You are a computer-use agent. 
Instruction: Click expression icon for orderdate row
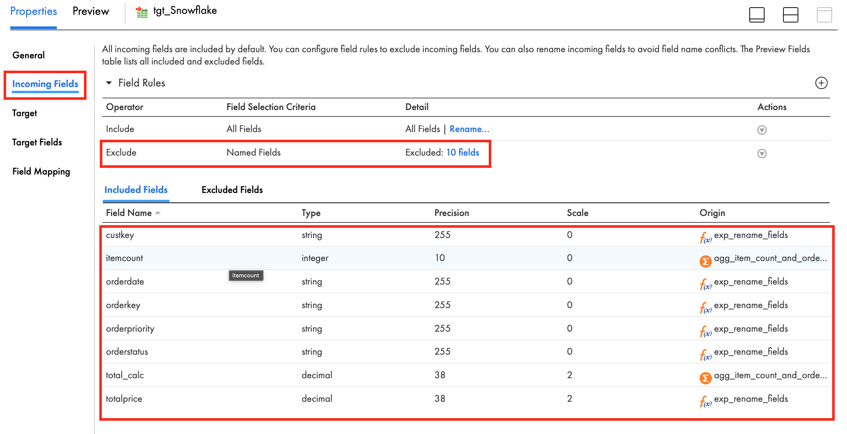point(705,284)
